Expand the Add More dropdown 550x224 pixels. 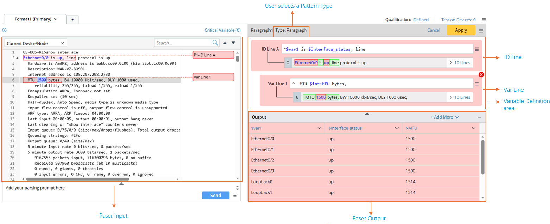(444, 117)
